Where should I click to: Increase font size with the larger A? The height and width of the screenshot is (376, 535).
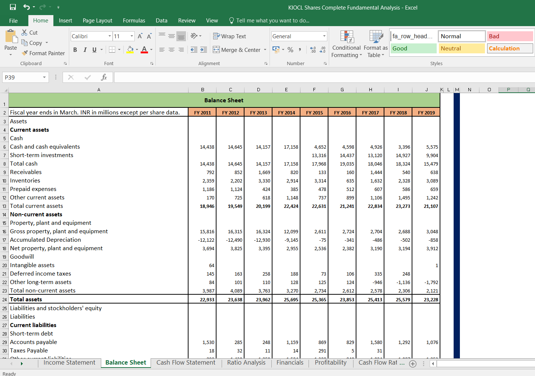(x=140, y=36)
